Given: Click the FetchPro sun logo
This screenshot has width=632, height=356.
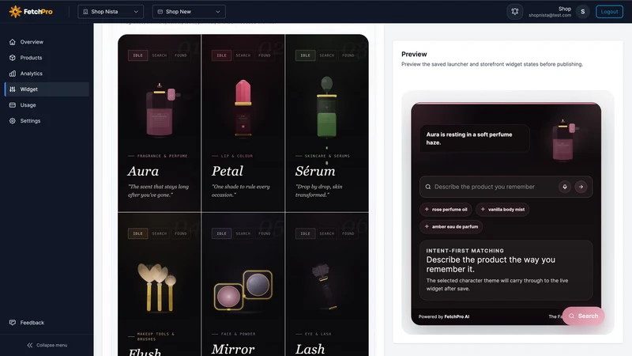Looking at the screenshot, I should [x=15, y=12].
